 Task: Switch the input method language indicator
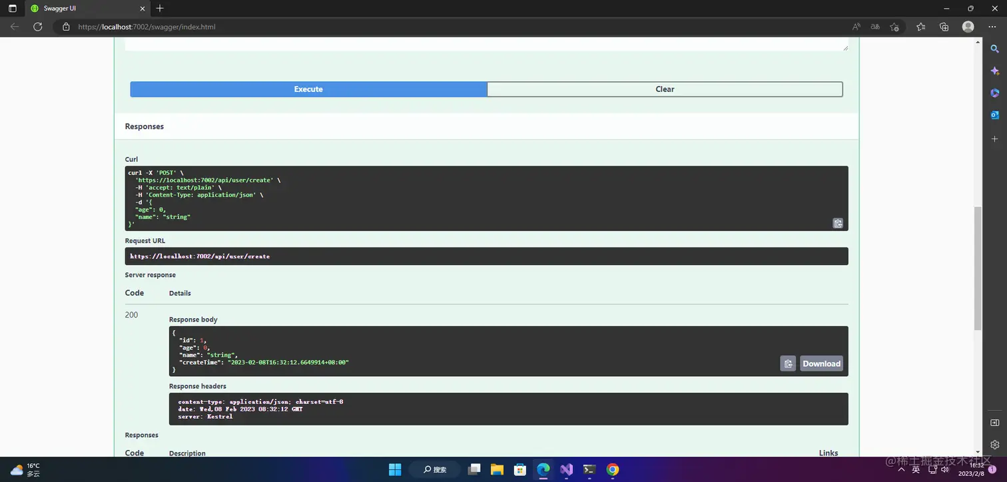tap(916, 469)
